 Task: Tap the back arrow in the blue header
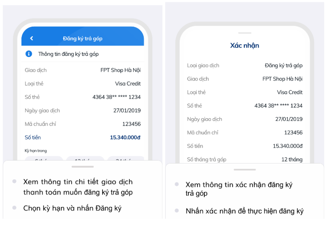click(32, 38)
